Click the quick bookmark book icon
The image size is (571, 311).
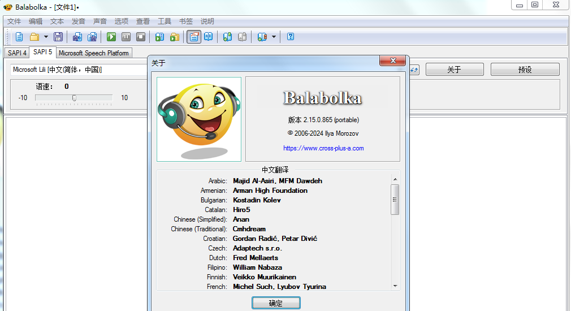(262, 37)
